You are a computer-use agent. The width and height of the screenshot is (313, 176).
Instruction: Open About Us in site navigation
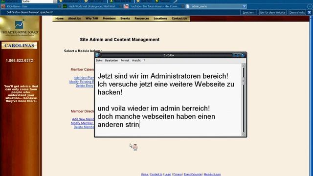click(74, 19)
